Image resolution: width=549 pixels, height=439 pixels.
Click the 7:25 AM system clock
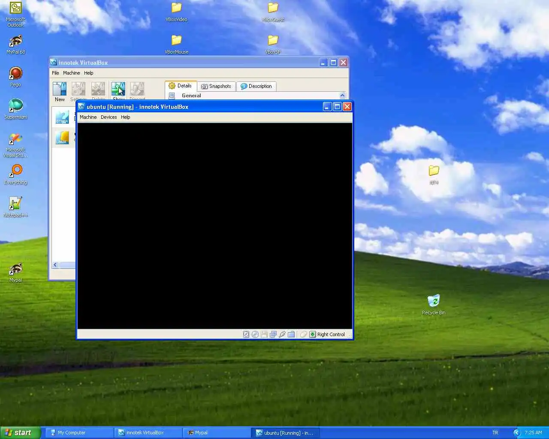533,433
